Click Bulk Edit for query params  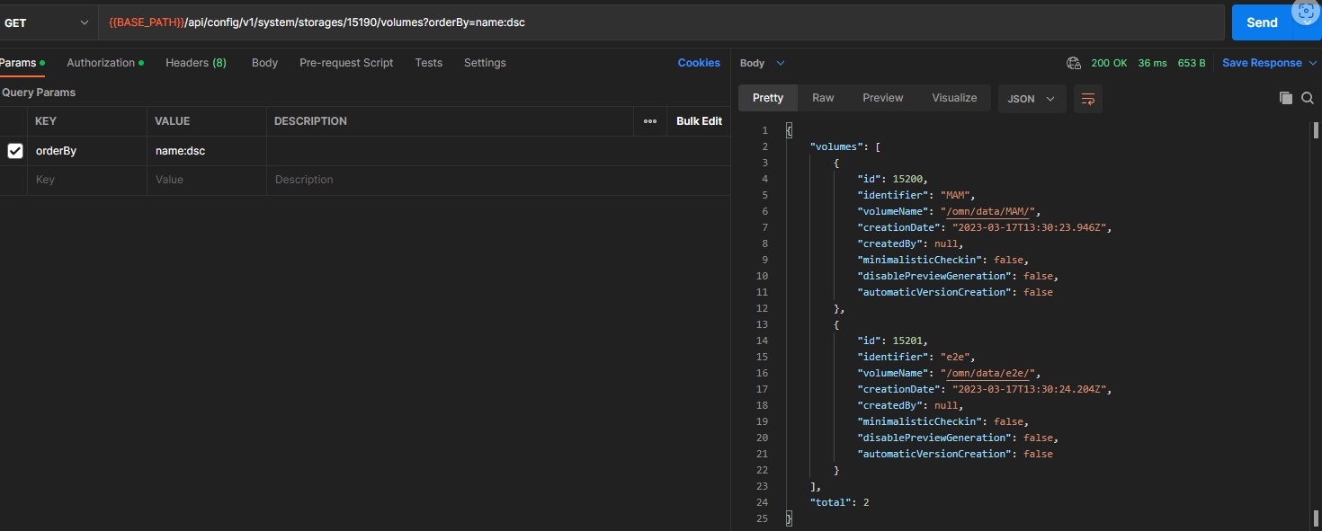click(x=699, y=121)
